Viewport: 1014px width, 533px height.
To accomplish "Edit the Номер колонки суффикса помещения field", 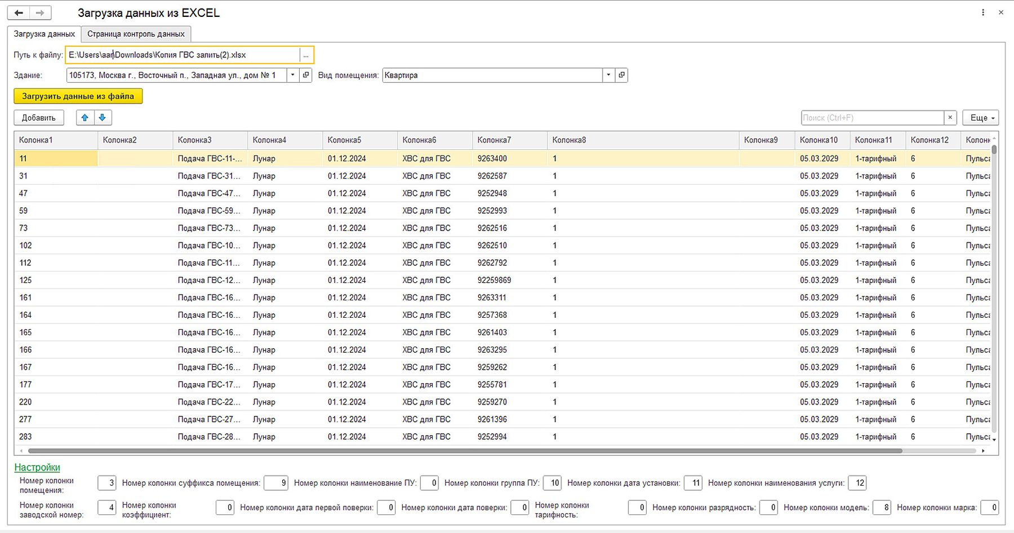I will 276,483.
